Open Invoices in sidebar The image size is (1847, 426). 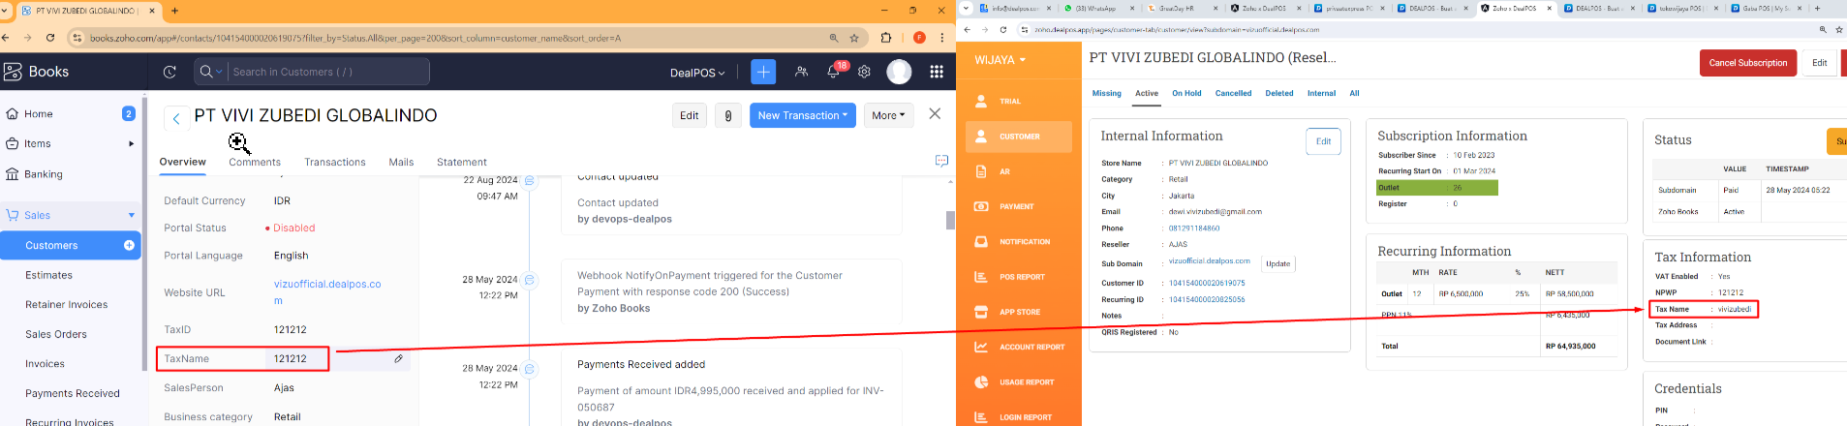coord(45,364)
